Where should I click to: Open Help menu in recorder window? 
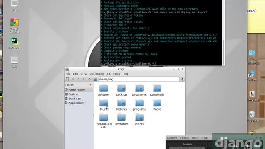(x=204, y=138)
